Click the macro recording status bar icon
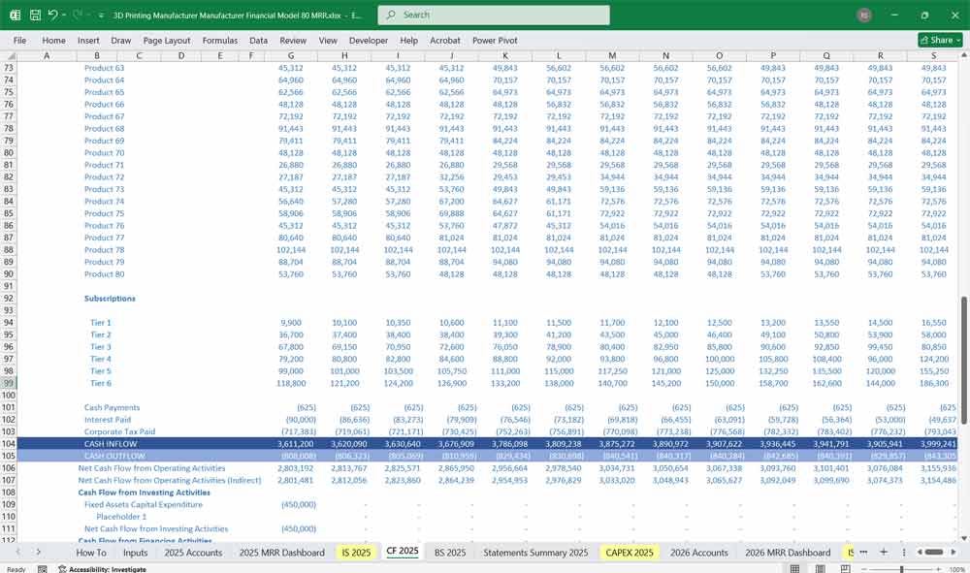The width and height of the screenshot is (970, 573). (x=42, y=569)
